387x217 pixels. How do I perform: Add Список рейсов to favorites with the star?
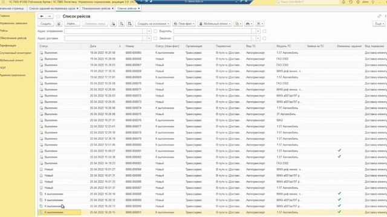[x=58, y=16]
